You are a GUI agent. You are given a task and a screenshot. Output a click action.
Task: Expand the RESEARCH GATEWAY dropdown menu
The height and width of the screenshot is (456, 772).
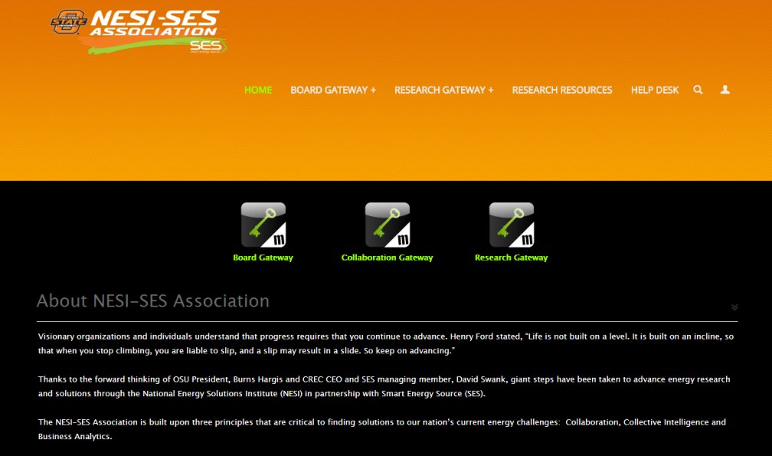point(443,90)
